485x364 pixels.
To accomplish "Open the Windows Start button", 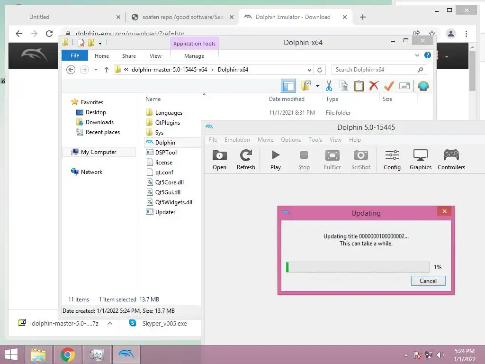I will pyautogui.click(x=11, y=355).
